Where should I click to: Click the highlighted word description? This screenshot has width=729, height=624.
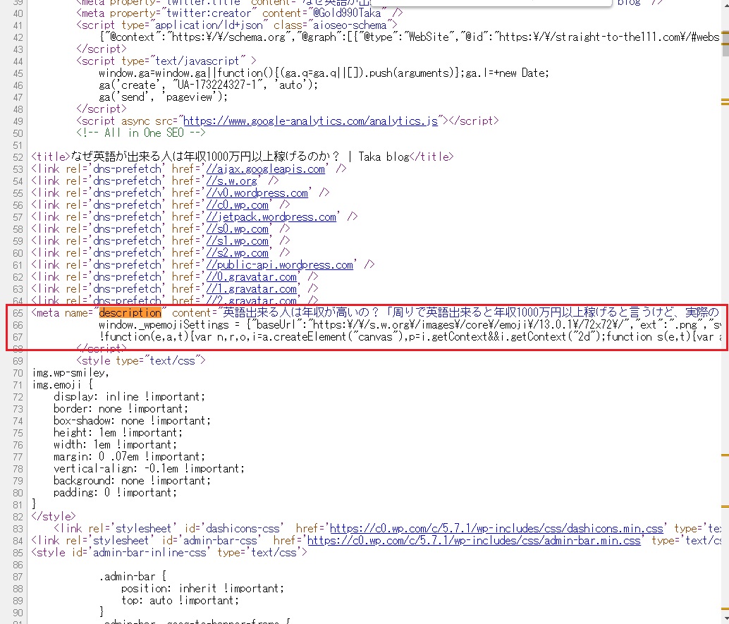pyautogui.click(x=130, y=313)
